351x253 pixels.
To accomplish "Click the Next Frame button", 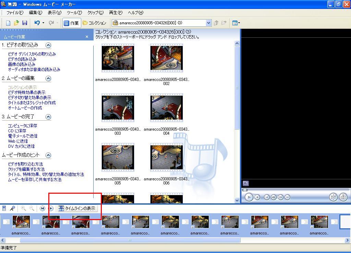I will (280, 197).
